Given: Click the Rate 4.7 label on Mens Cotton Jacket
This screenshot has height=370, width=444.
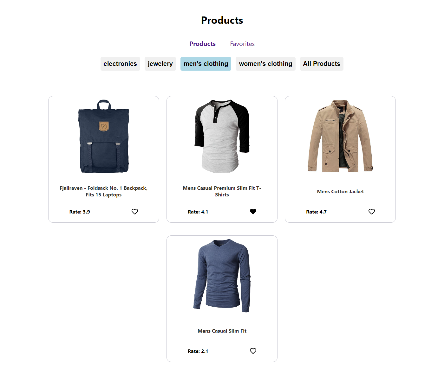Looking at the screenshot, I should click(x=316, y=212).
